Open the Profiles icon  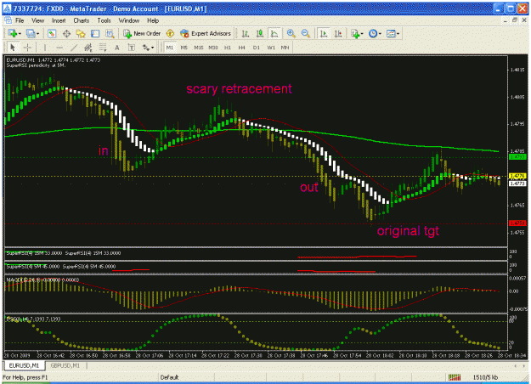tap(31, 33)
